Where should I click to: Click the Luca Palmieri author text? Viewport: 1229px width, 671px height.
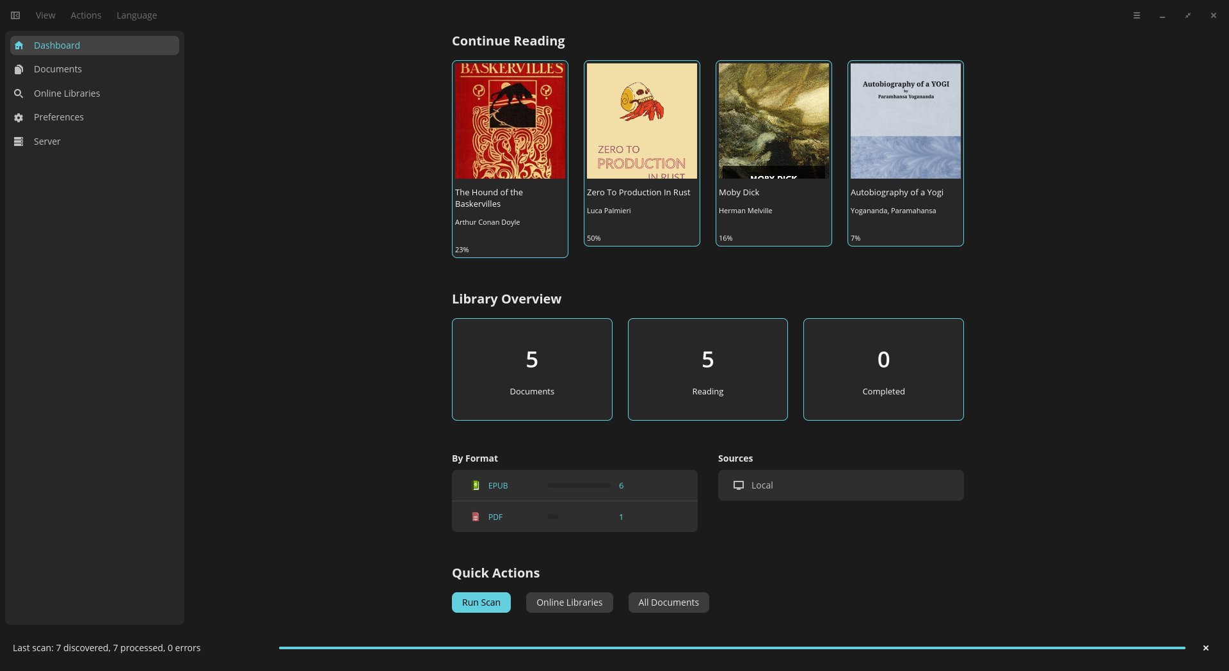point(609,211)
